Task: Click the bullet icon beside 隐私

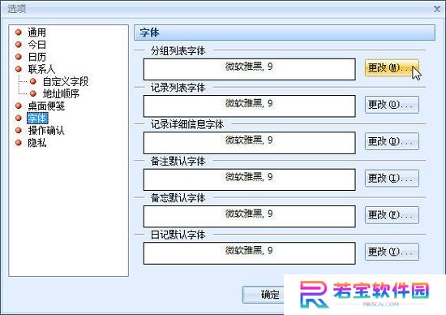Action: click(x=19, y=142)
